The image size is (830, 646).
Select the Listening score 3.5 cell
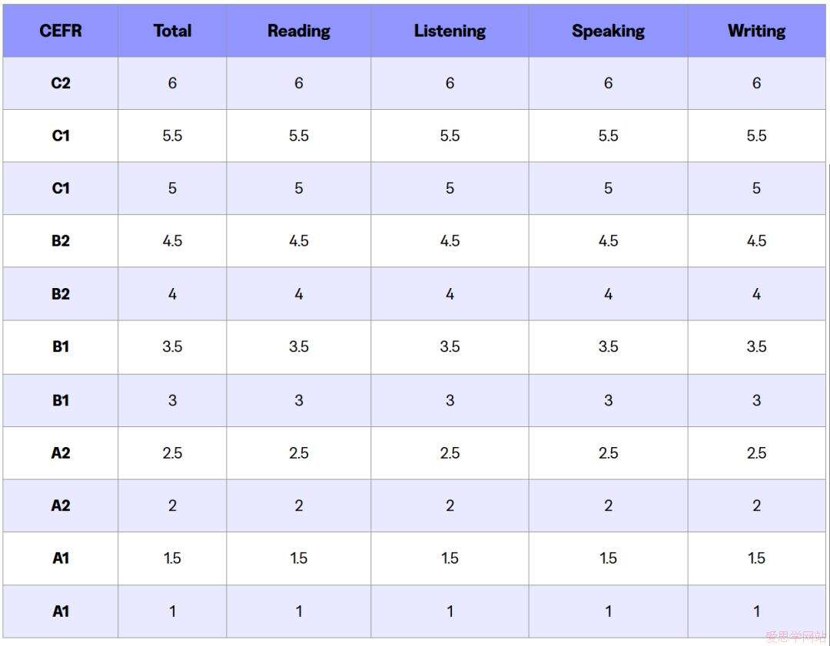450,347
